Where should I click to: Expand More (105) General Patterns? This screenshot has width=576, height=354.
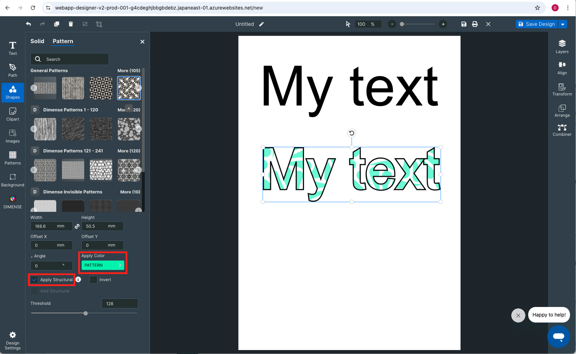pos(129,71)
